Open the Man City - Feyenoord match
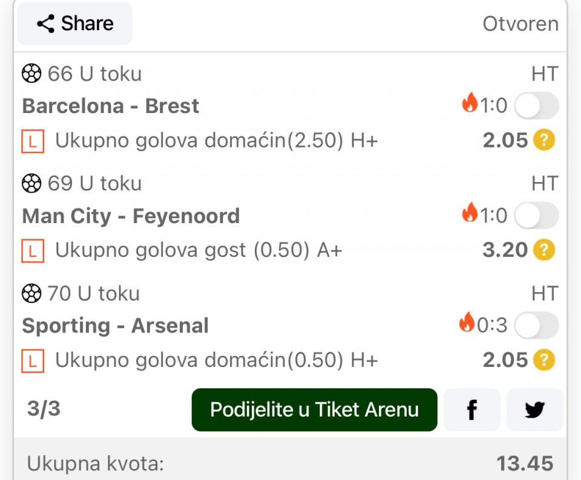Viewport: 581px width, 480px height. 131,216
